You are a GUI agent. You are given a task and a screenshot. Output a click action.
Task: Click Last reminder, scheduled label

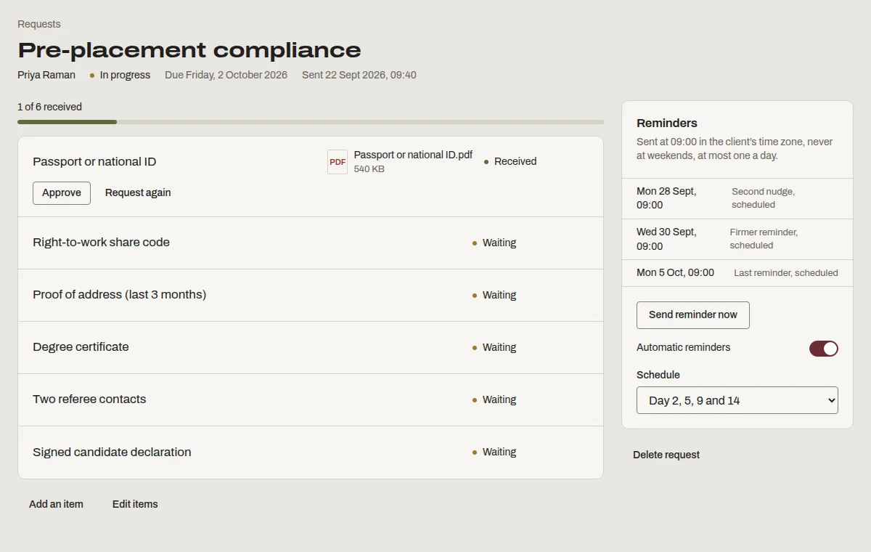(786, 273)
